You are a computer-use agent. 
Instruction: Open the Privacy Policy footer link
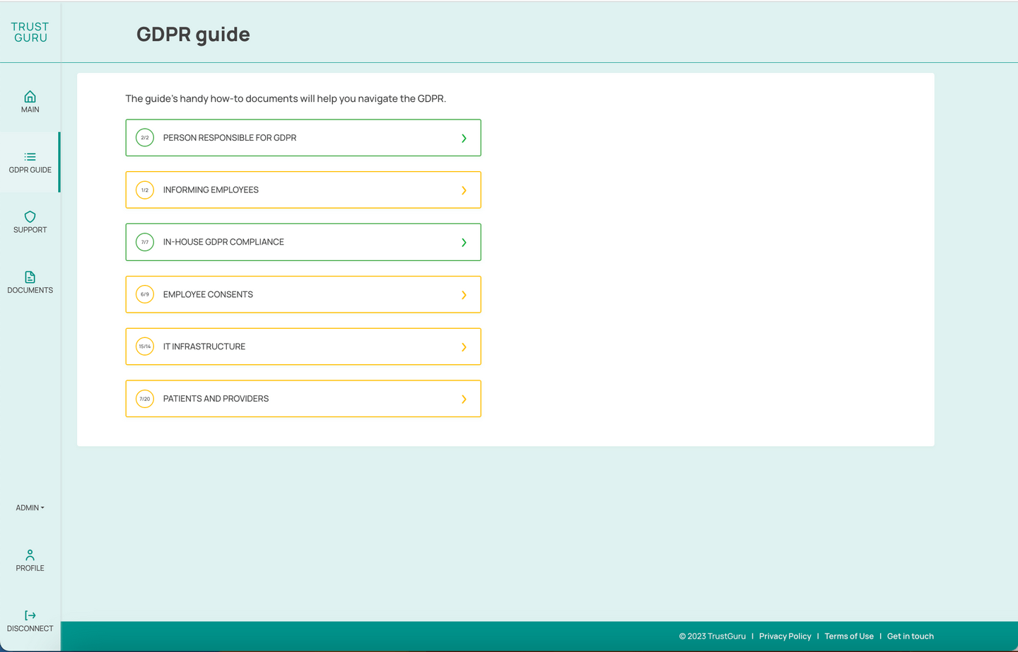(785, 636)
